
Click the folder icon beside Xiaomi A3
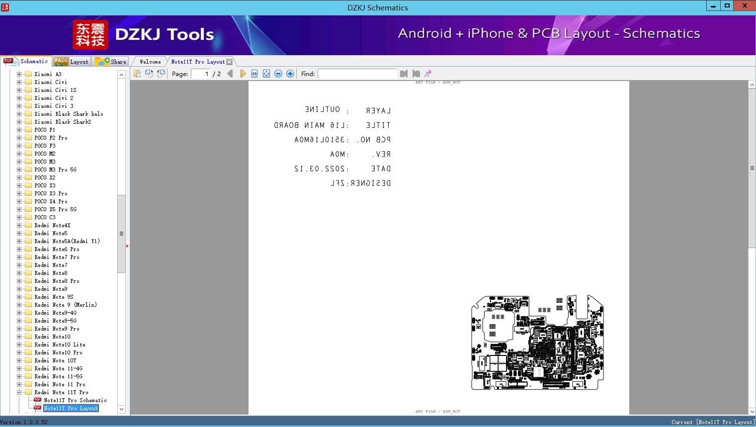[28, 74]
